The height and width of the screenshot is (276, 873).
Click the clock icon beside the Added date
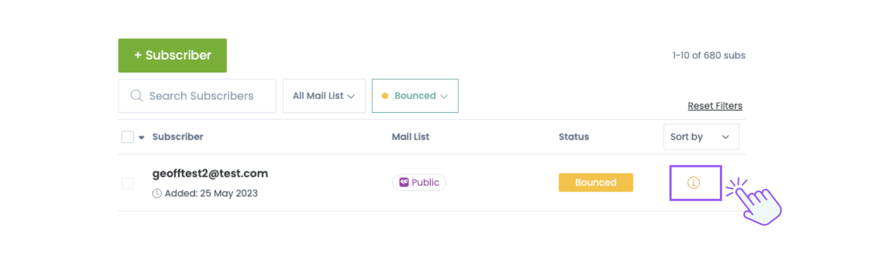[x=157, y=193]
